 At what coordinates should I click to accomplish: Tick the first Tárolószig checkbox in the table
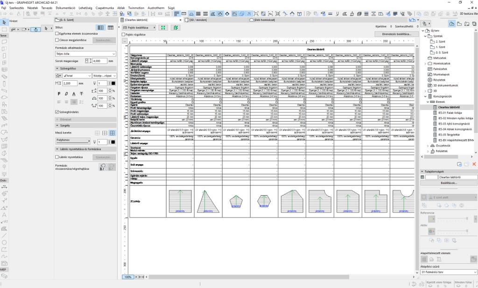[x=192, y=99]
